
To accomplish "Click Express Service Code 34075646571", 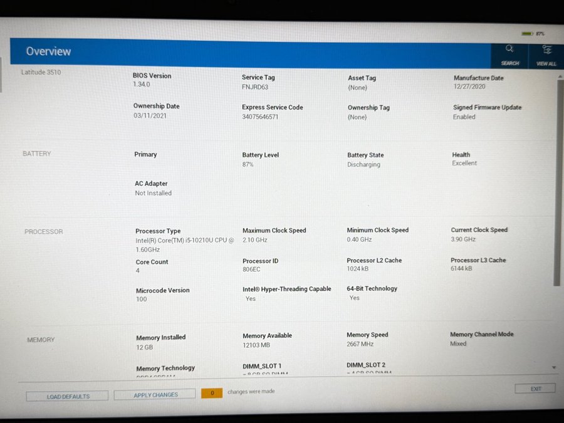I will [x=260, y=117].
